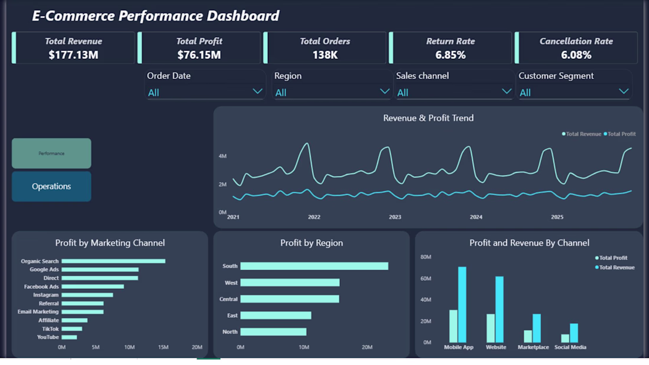Screen dimensions: 649x365
Task: Click the Mobile App profit column
Action: pos(454,327)
